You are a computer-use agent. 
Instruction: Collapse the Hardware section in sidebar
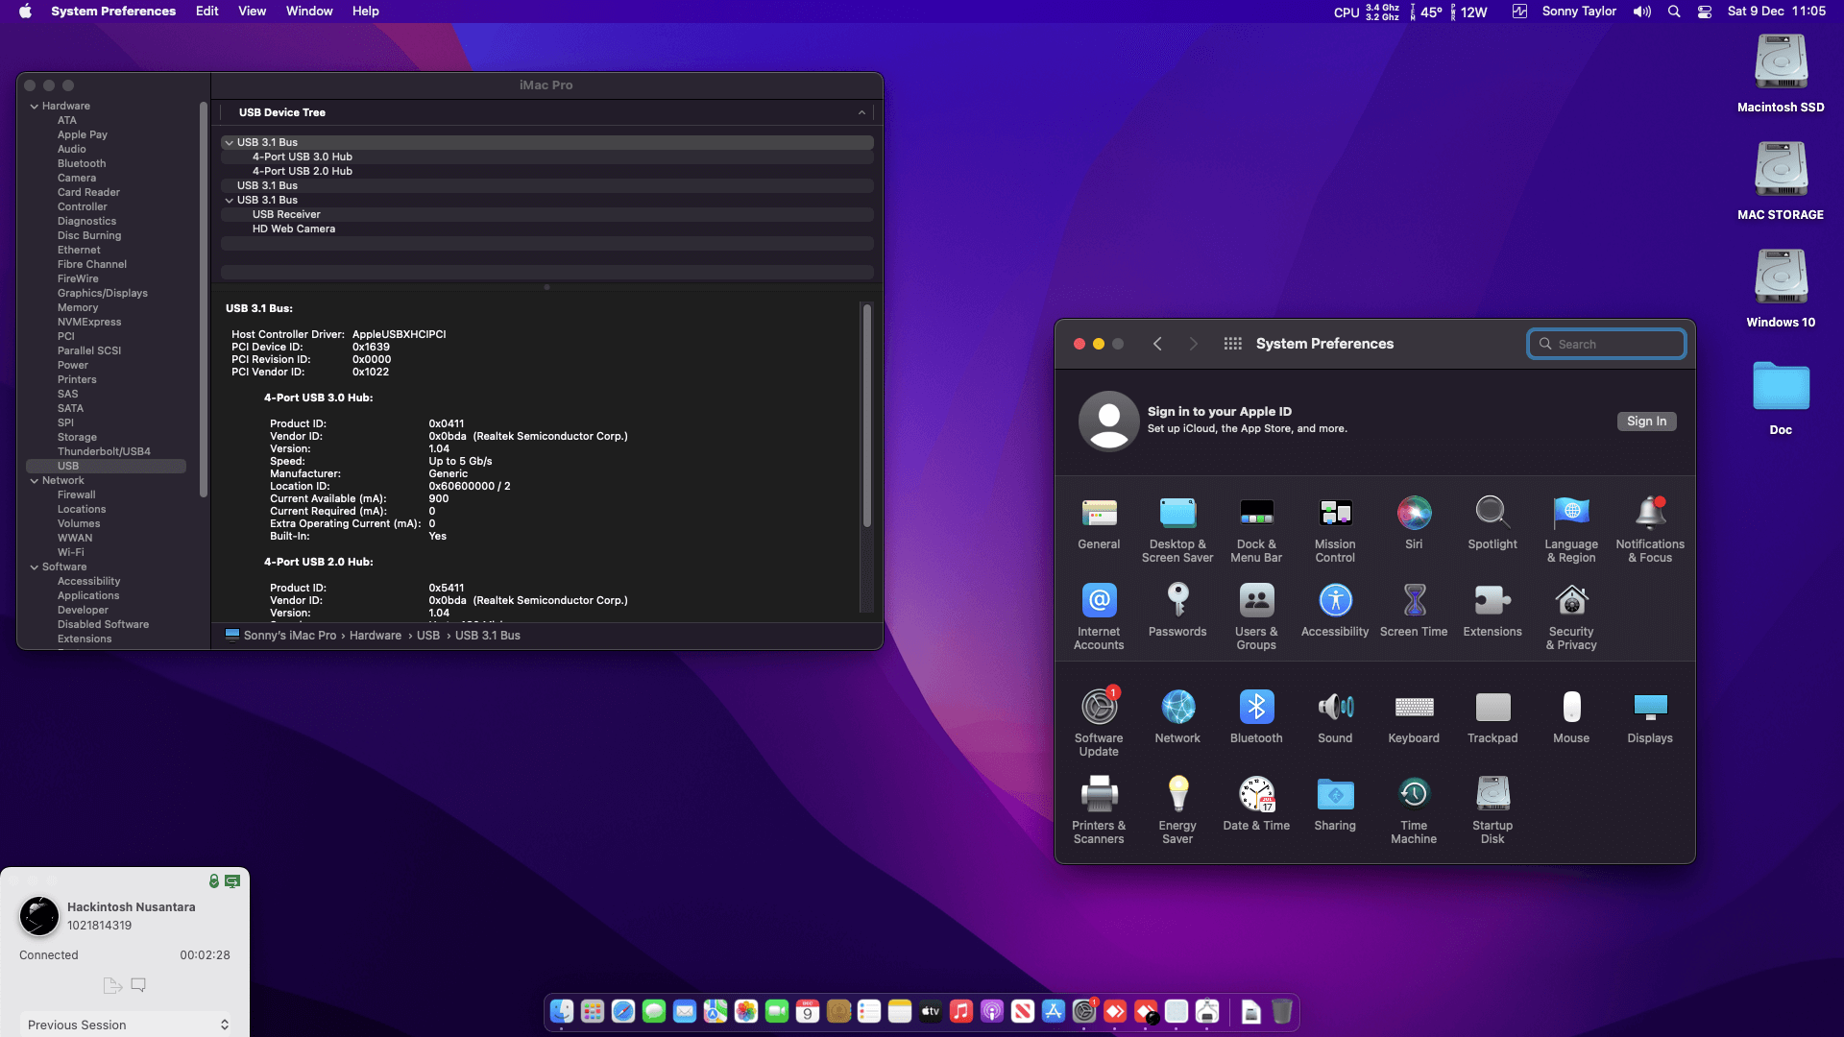click(35, 107)
